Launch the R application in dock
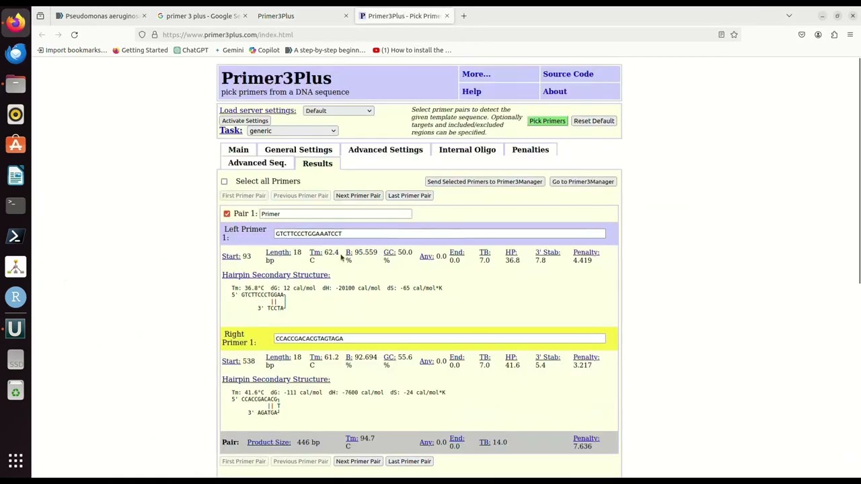The image size is (861, 484). [x=15, y=297]
